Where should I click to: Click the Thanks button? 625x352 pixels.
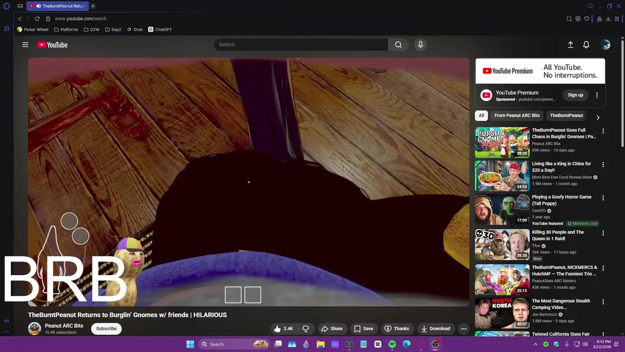(x=396, y=329)
